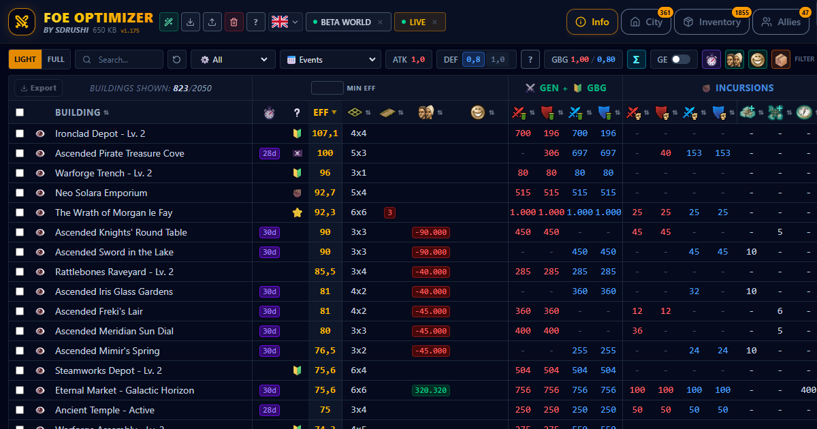The height and width of the screenshot is (429, 817).
Task: Check The Wrath of Morgan le Fay checkbox
Action: [x=20, y=212]
